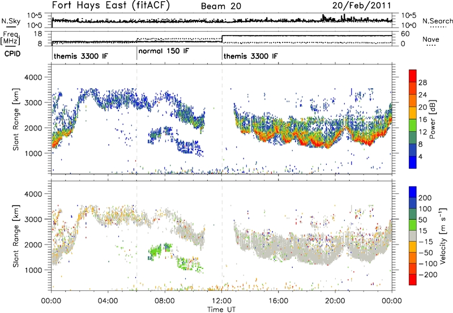Viewport: 453px width, 313px height.
Task: Click '3000' on the velocity panel range axis
Action: (33, 219)
